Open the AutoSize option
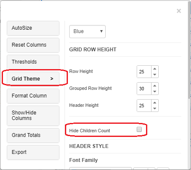Image resolution: width=191 pixels, height=170 pixels. pos(33,28)
